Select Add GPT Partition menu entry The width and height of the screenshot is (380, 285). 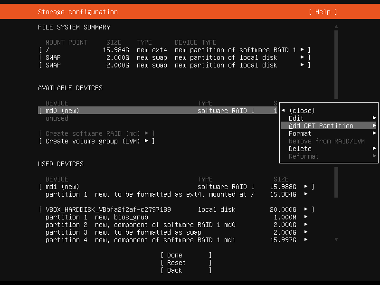(x=328, y=126)
